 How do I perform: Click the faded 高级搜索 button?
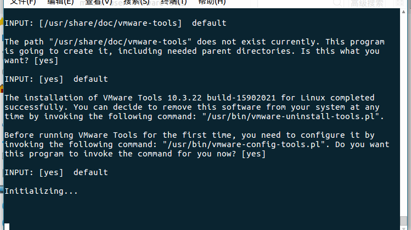click(367, 3)
